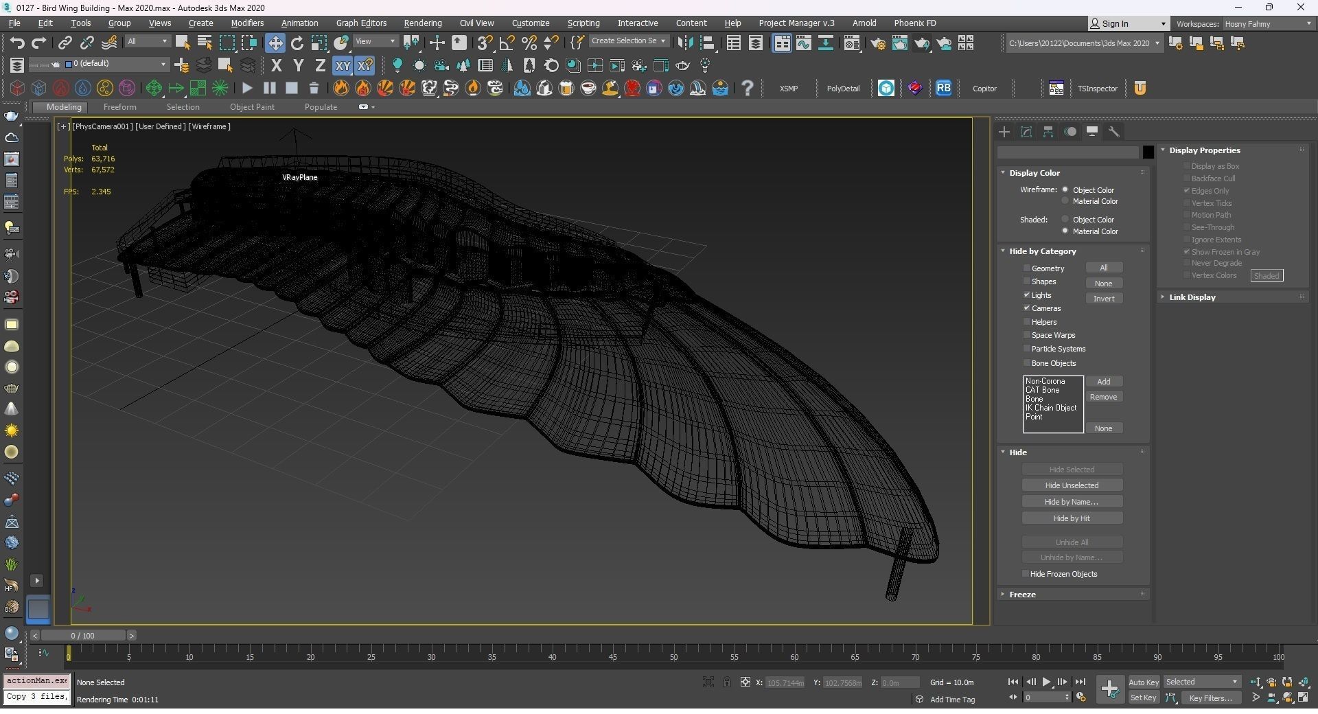This screenshot has width=1318, height=714.
Task: Click the Hide Unselected button
Action: tap(1072, 485)
